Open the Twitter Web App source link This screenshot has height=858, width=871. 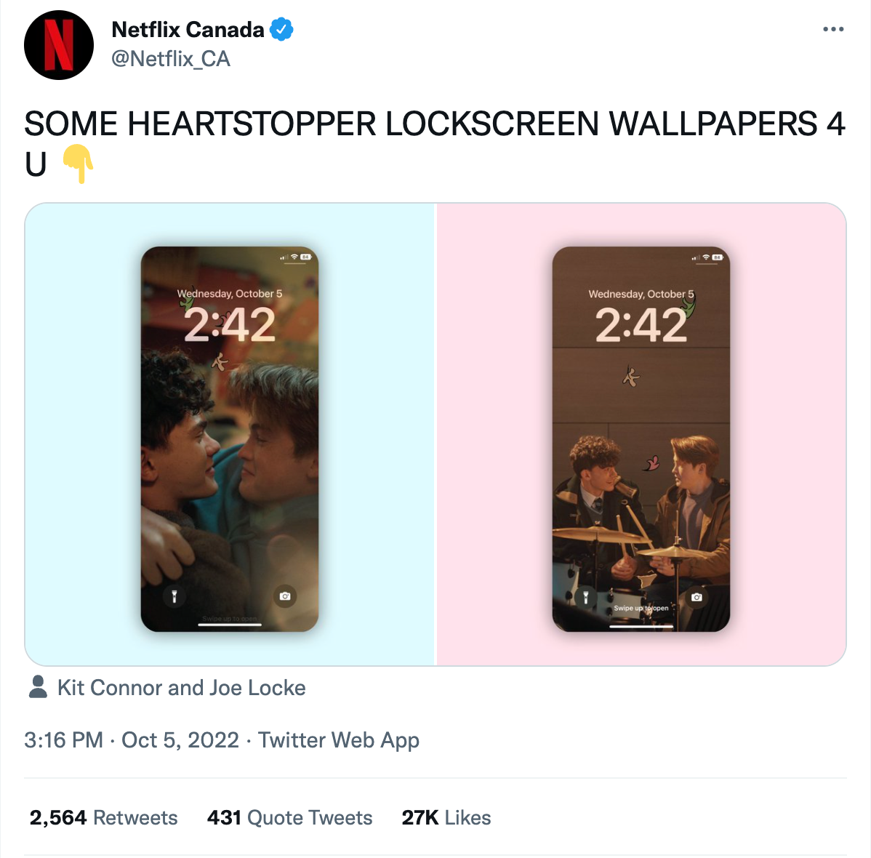pyautogui.click(x=338, y=741)
